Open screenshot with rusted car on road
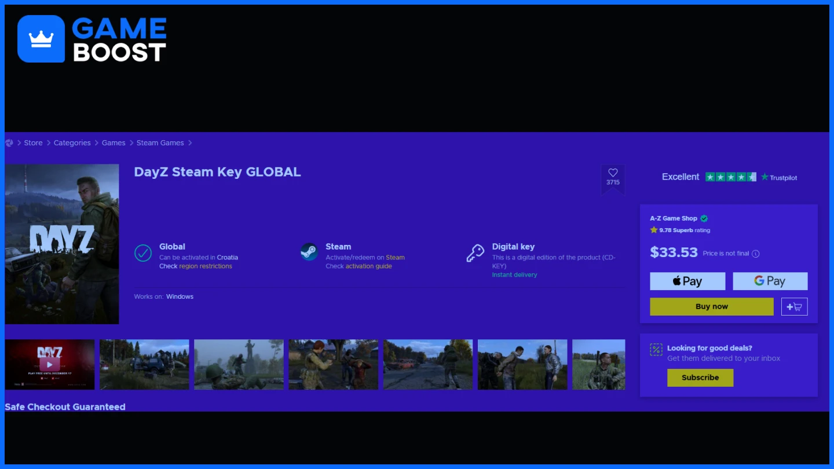The width and height of the screenshot is (834, 469). [428, 364]
